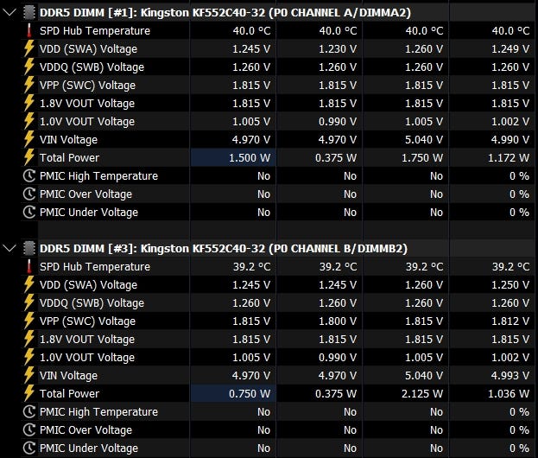
Task: Collapse the DDR5 DIMM #3 section chevron
Action: point(9,248)
